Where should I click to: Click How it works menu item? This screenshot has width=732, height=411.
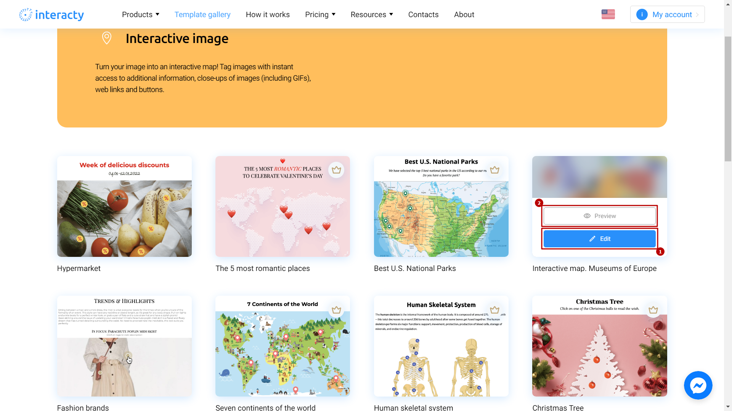click(268, 14)
